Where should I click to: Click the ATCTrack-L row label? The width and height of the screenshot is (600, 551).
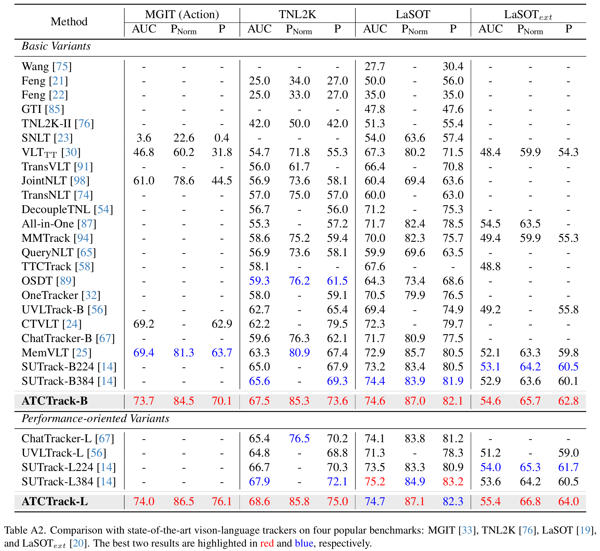point(55,501)
